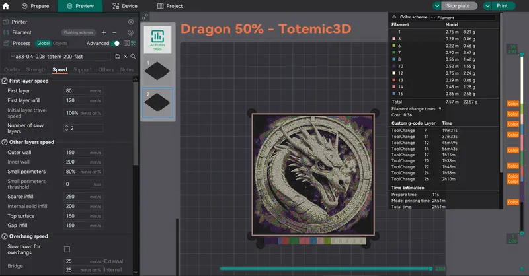
Task: Click the Process section icon
Action: [x=6, y=43]
